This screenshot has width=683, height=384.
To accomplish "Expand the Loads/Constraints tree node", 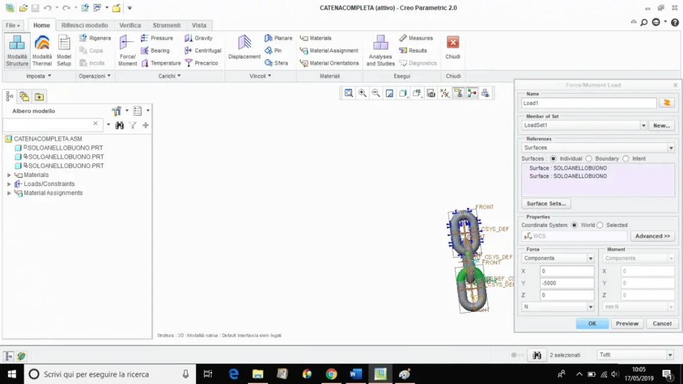I will click(9, 184).
